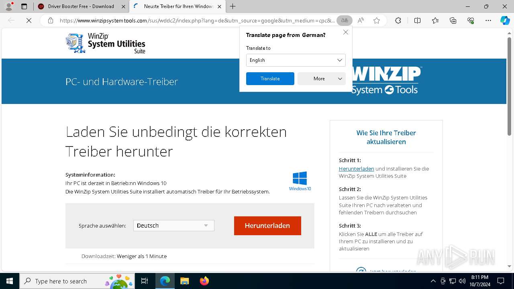
Task: Click the PC- und Hardware-Treiber banner text
Action: [x=122, y=81]
